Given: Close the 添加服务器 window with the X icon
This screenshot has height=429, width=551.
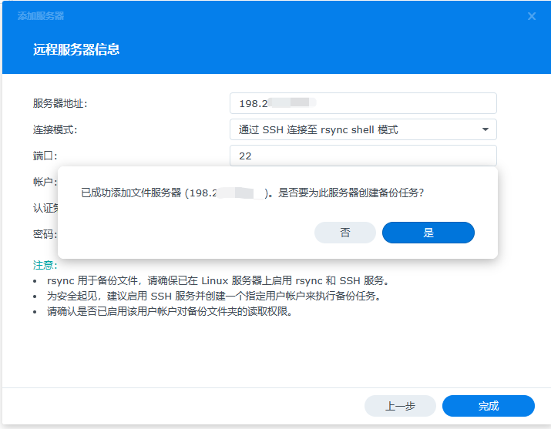Looking at the screenshot, I should click(x=532, y=16).
